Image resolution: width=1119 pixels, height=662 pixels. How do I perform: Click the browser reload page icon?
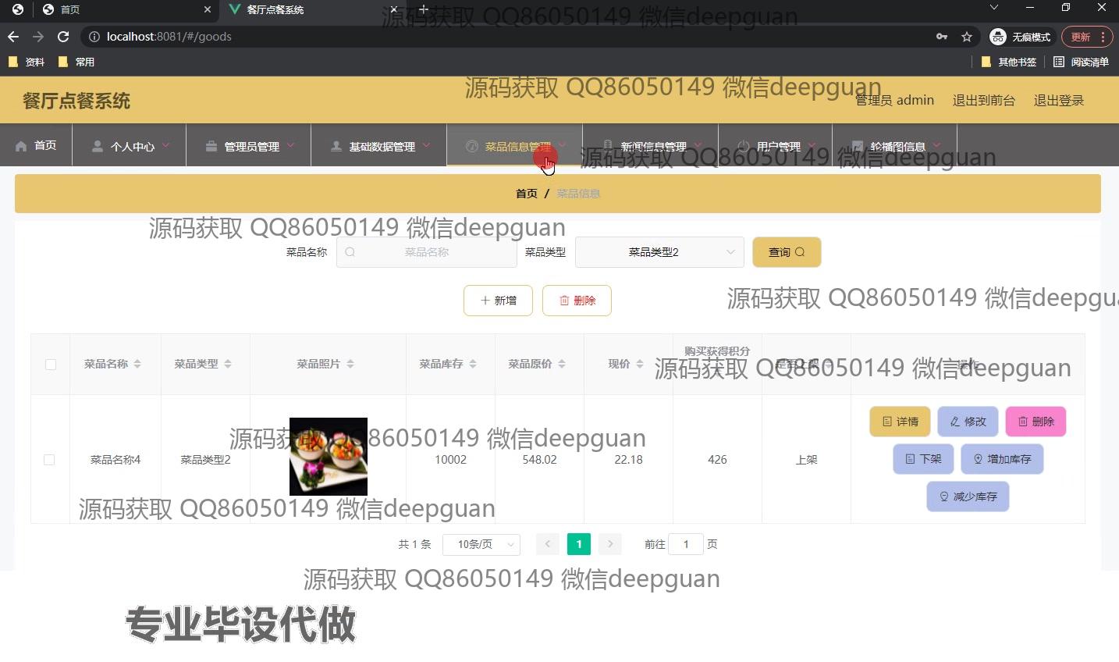[63, 37]
